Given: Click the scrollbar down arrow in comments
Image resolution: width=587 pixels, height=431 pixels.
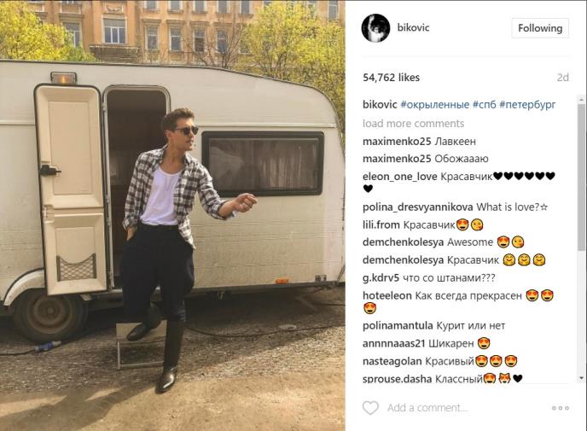Looking at the screenshot, I should 582,378.
